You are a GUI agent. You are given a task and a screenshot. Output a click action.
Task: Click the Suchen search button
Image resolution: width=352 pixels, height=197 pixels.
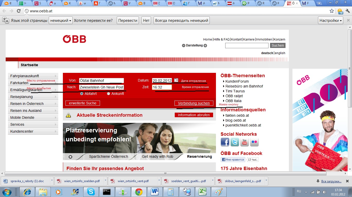point(278,45)
